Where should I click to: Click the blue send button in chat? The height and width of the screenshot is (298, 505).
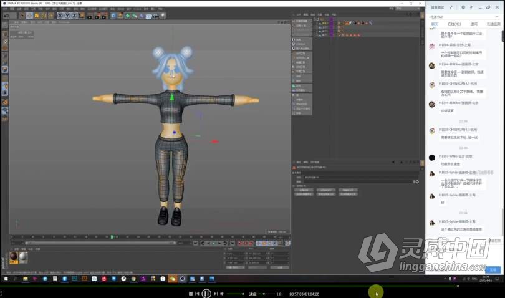(x=493, y=270)
